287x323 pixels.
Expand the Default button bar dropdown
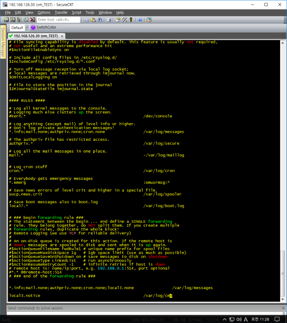[27, 28]
